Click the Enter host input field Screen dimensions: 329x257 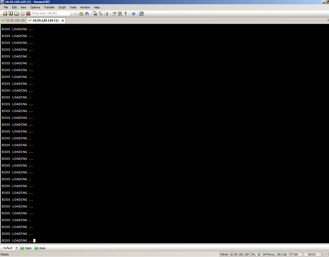[51, 14]
